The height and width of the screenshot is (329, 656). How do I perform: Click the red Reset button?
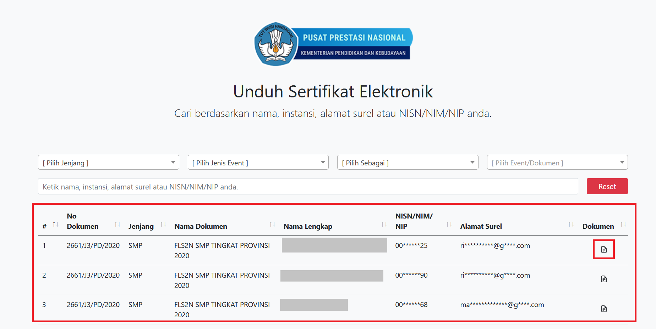click(607, 186)
